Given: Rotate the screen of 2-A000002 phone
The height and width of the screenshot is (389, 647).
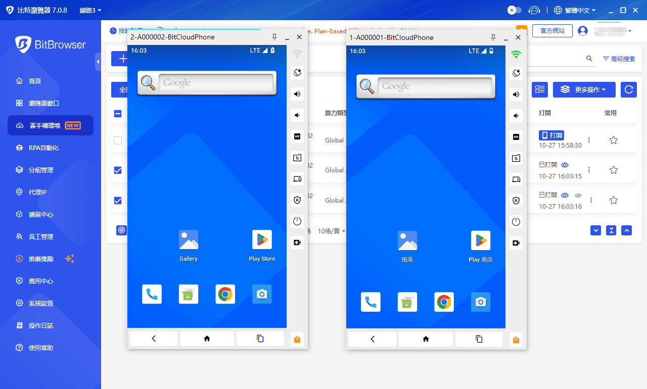Looking at the screenshot, I should [x=297, y=73].
